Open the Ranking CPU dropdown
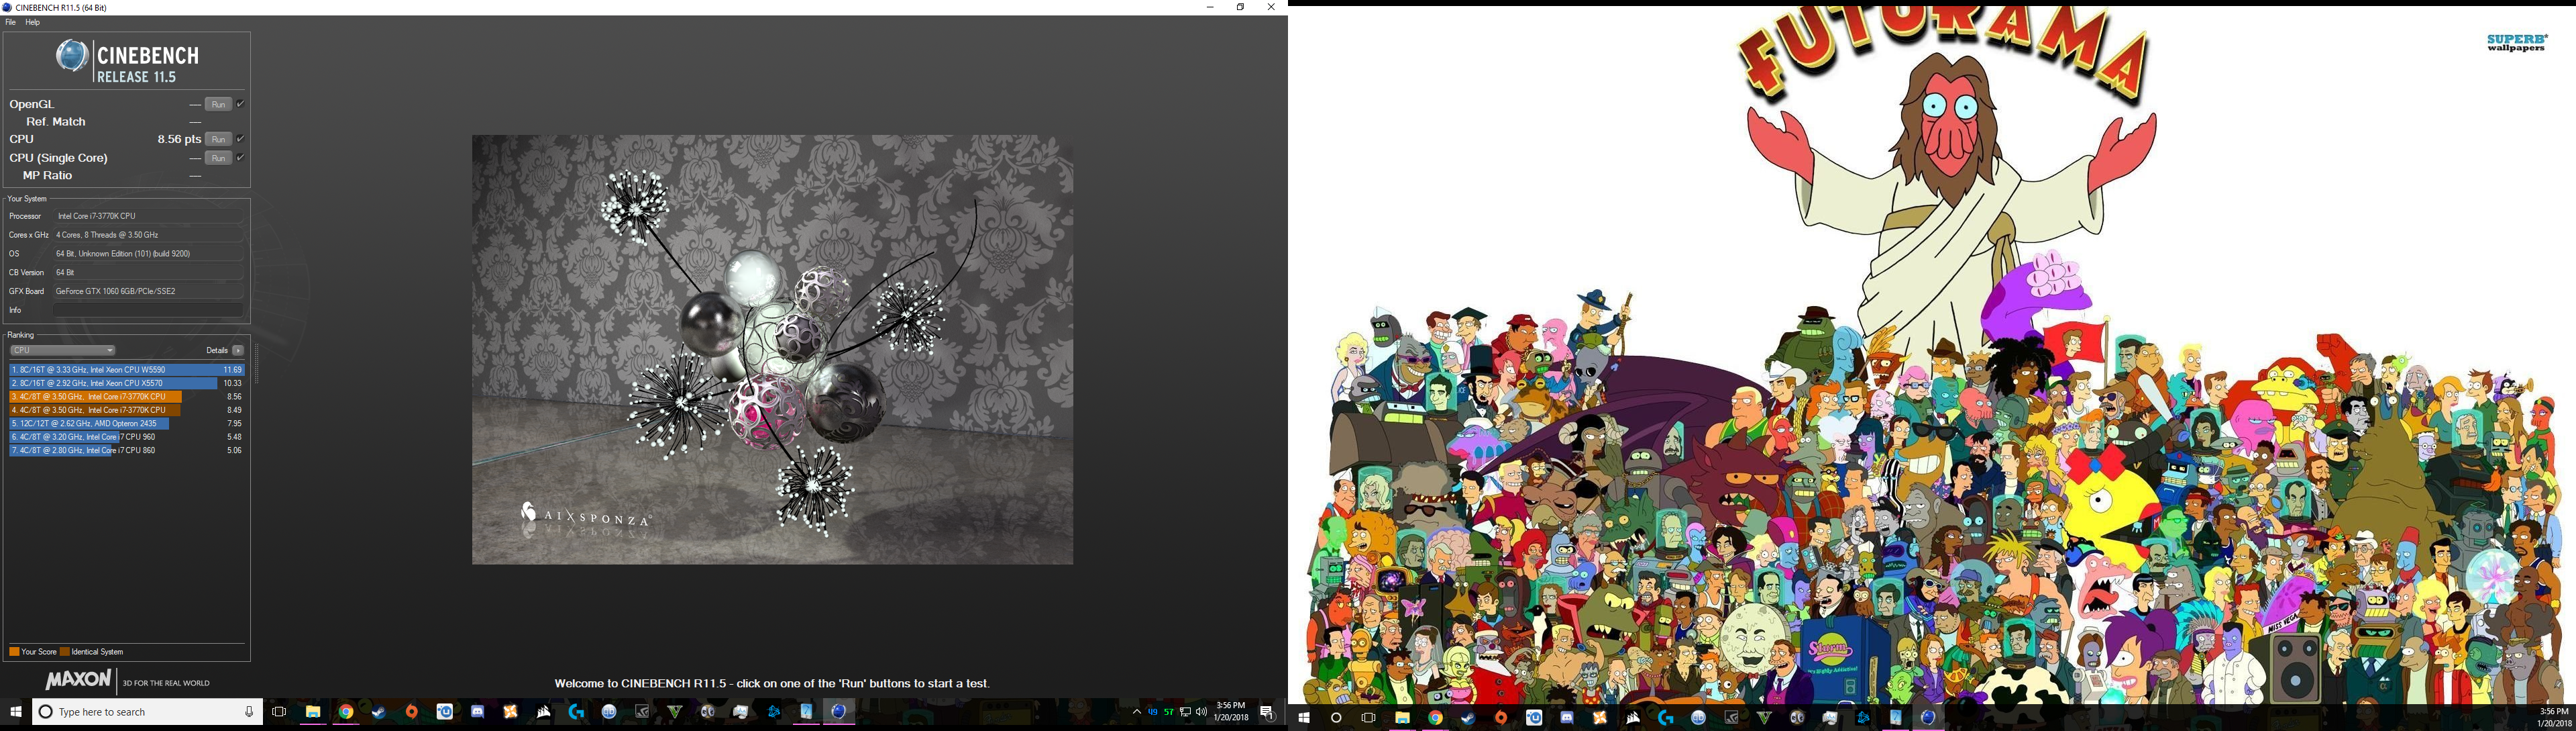The width and height of the screenshot is (2576, 731). (x=62, y=351)
